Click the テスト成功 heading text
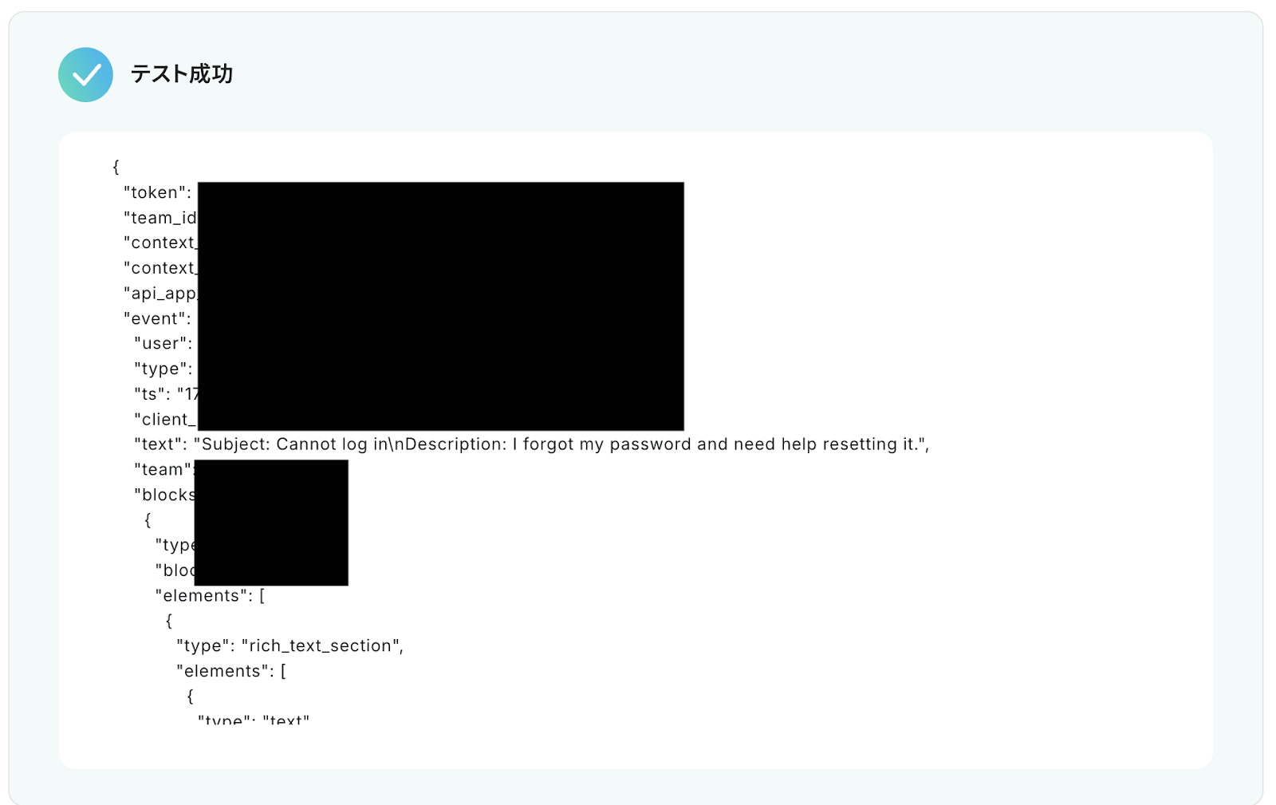 [182, 74]
